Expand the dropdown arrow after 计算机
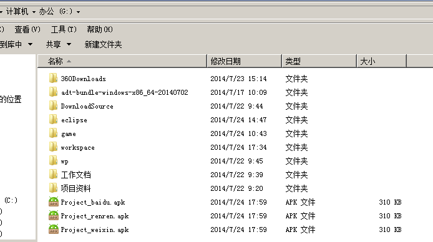The image size is (433, 242). click(x=34, y=12)
